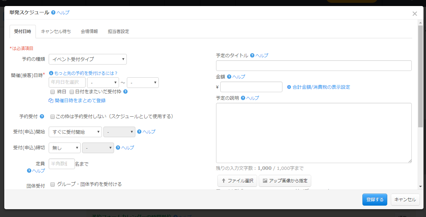Click the dialog's vertical scrollbar thumb
Screen dimensions: 426x217
tap(420, 76)
